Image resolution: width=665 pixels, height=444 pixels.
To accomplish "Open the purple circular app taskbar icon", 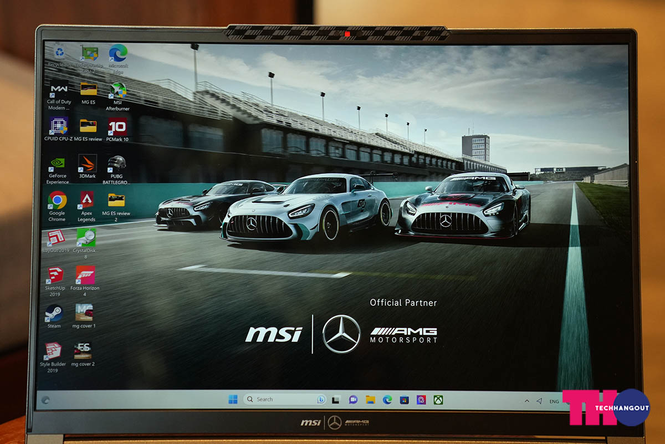I will coord(421,399).
